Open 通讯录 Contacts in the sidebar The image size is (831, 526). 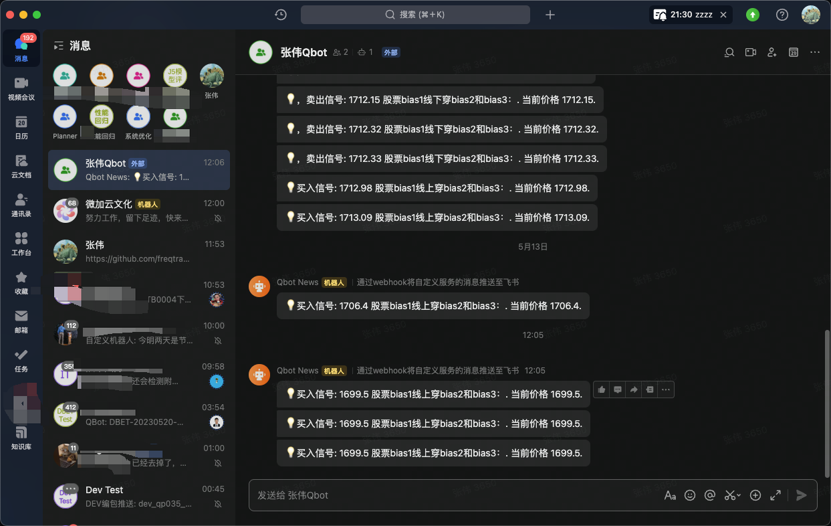click(x=21, y=206)
